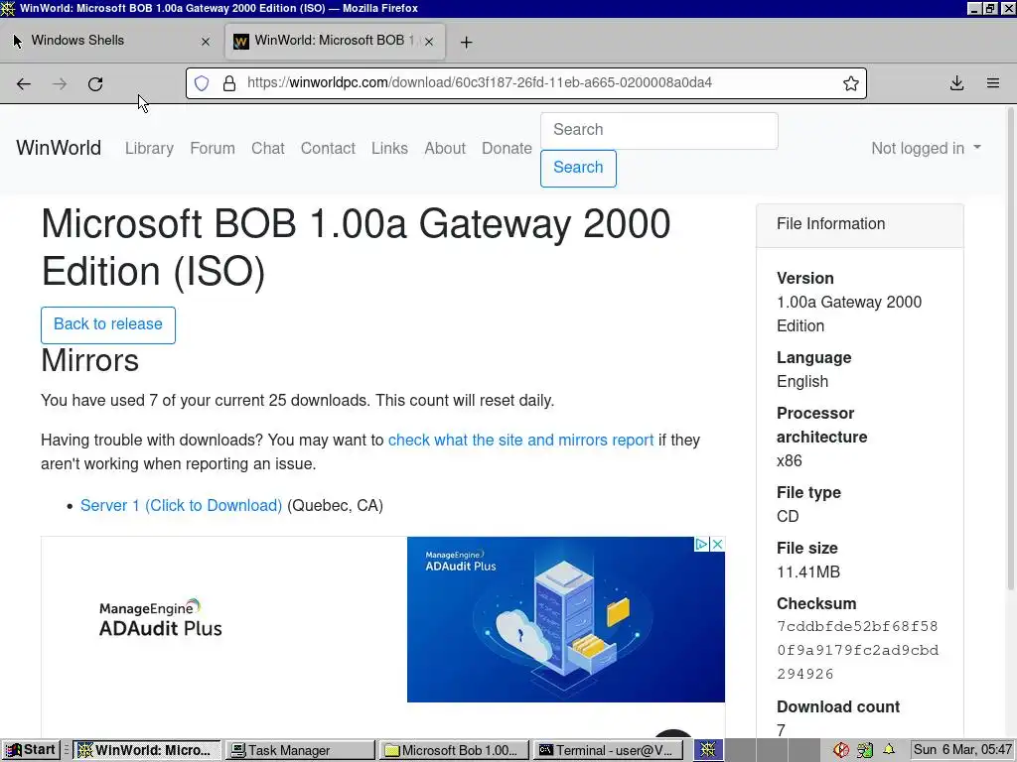The image size is (1017, 762).
Task: Click the ManageEngine ADAudit Plus logo
Action: pyautogui.click(x=160, y=619)
